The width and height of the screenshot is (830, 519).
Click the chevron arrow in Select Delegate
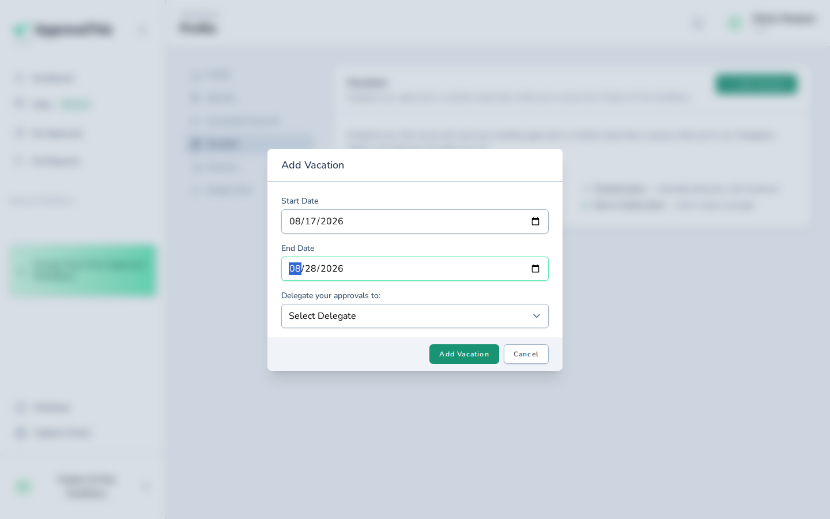[x=537, y=316]
